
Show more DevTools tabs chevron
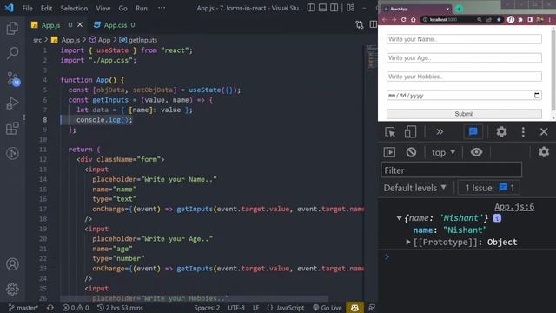440,132
